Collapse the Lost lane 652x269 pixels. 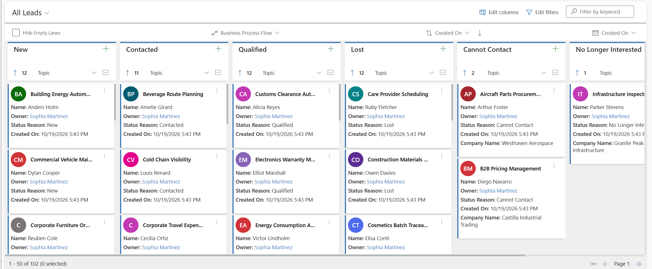pos(443,72)
